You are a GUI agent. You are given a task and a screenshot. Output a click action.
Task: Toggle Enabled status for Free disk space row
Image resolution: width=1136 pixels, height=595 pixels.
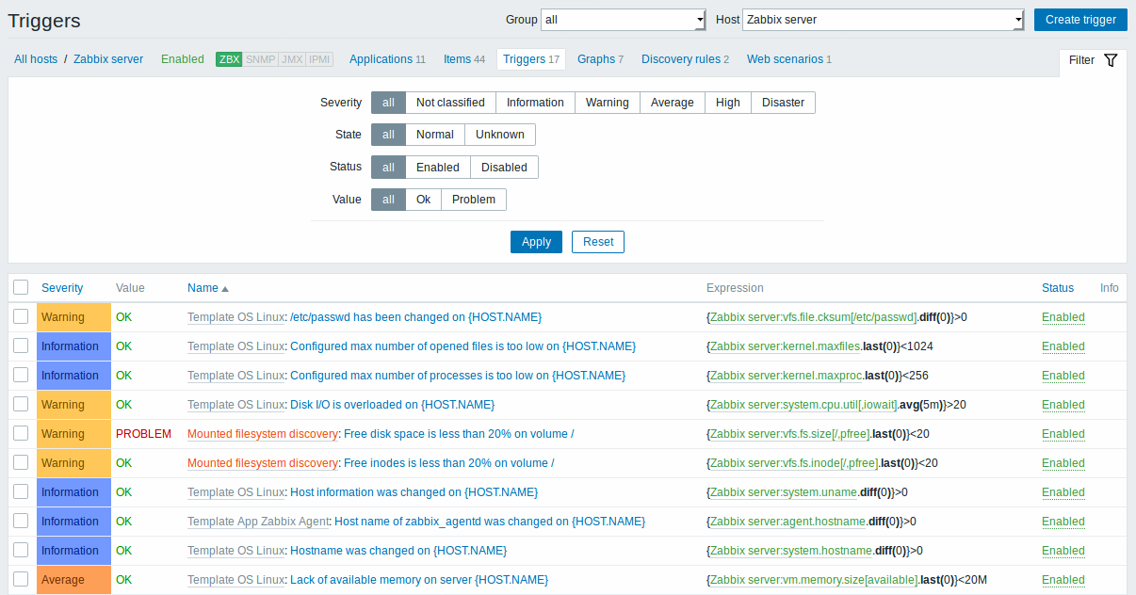(x=1063, y=434)
